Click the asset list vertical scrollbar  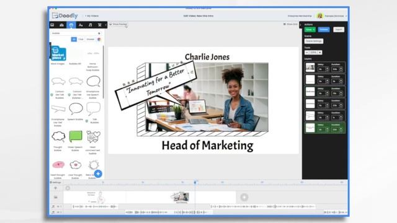104,72
